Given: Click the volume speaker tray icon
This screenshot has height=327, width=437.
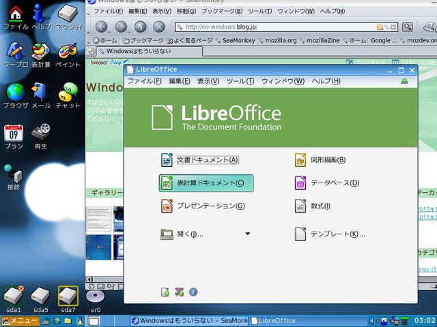Looking at the screenshot, I should point(373,321).
